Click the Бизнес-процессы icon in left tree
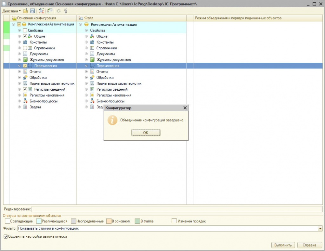325x251 pixels. pos(25,101)
